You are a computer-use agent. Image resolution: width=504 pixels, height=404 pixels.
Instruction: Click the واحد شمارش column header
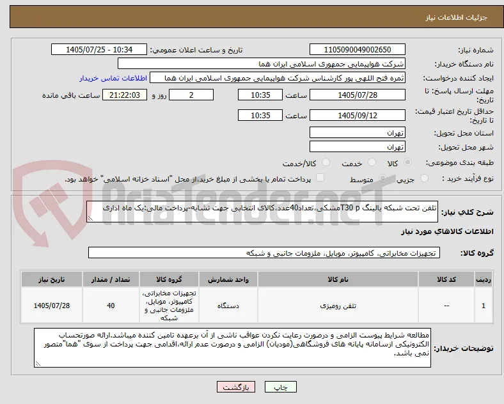228,279
